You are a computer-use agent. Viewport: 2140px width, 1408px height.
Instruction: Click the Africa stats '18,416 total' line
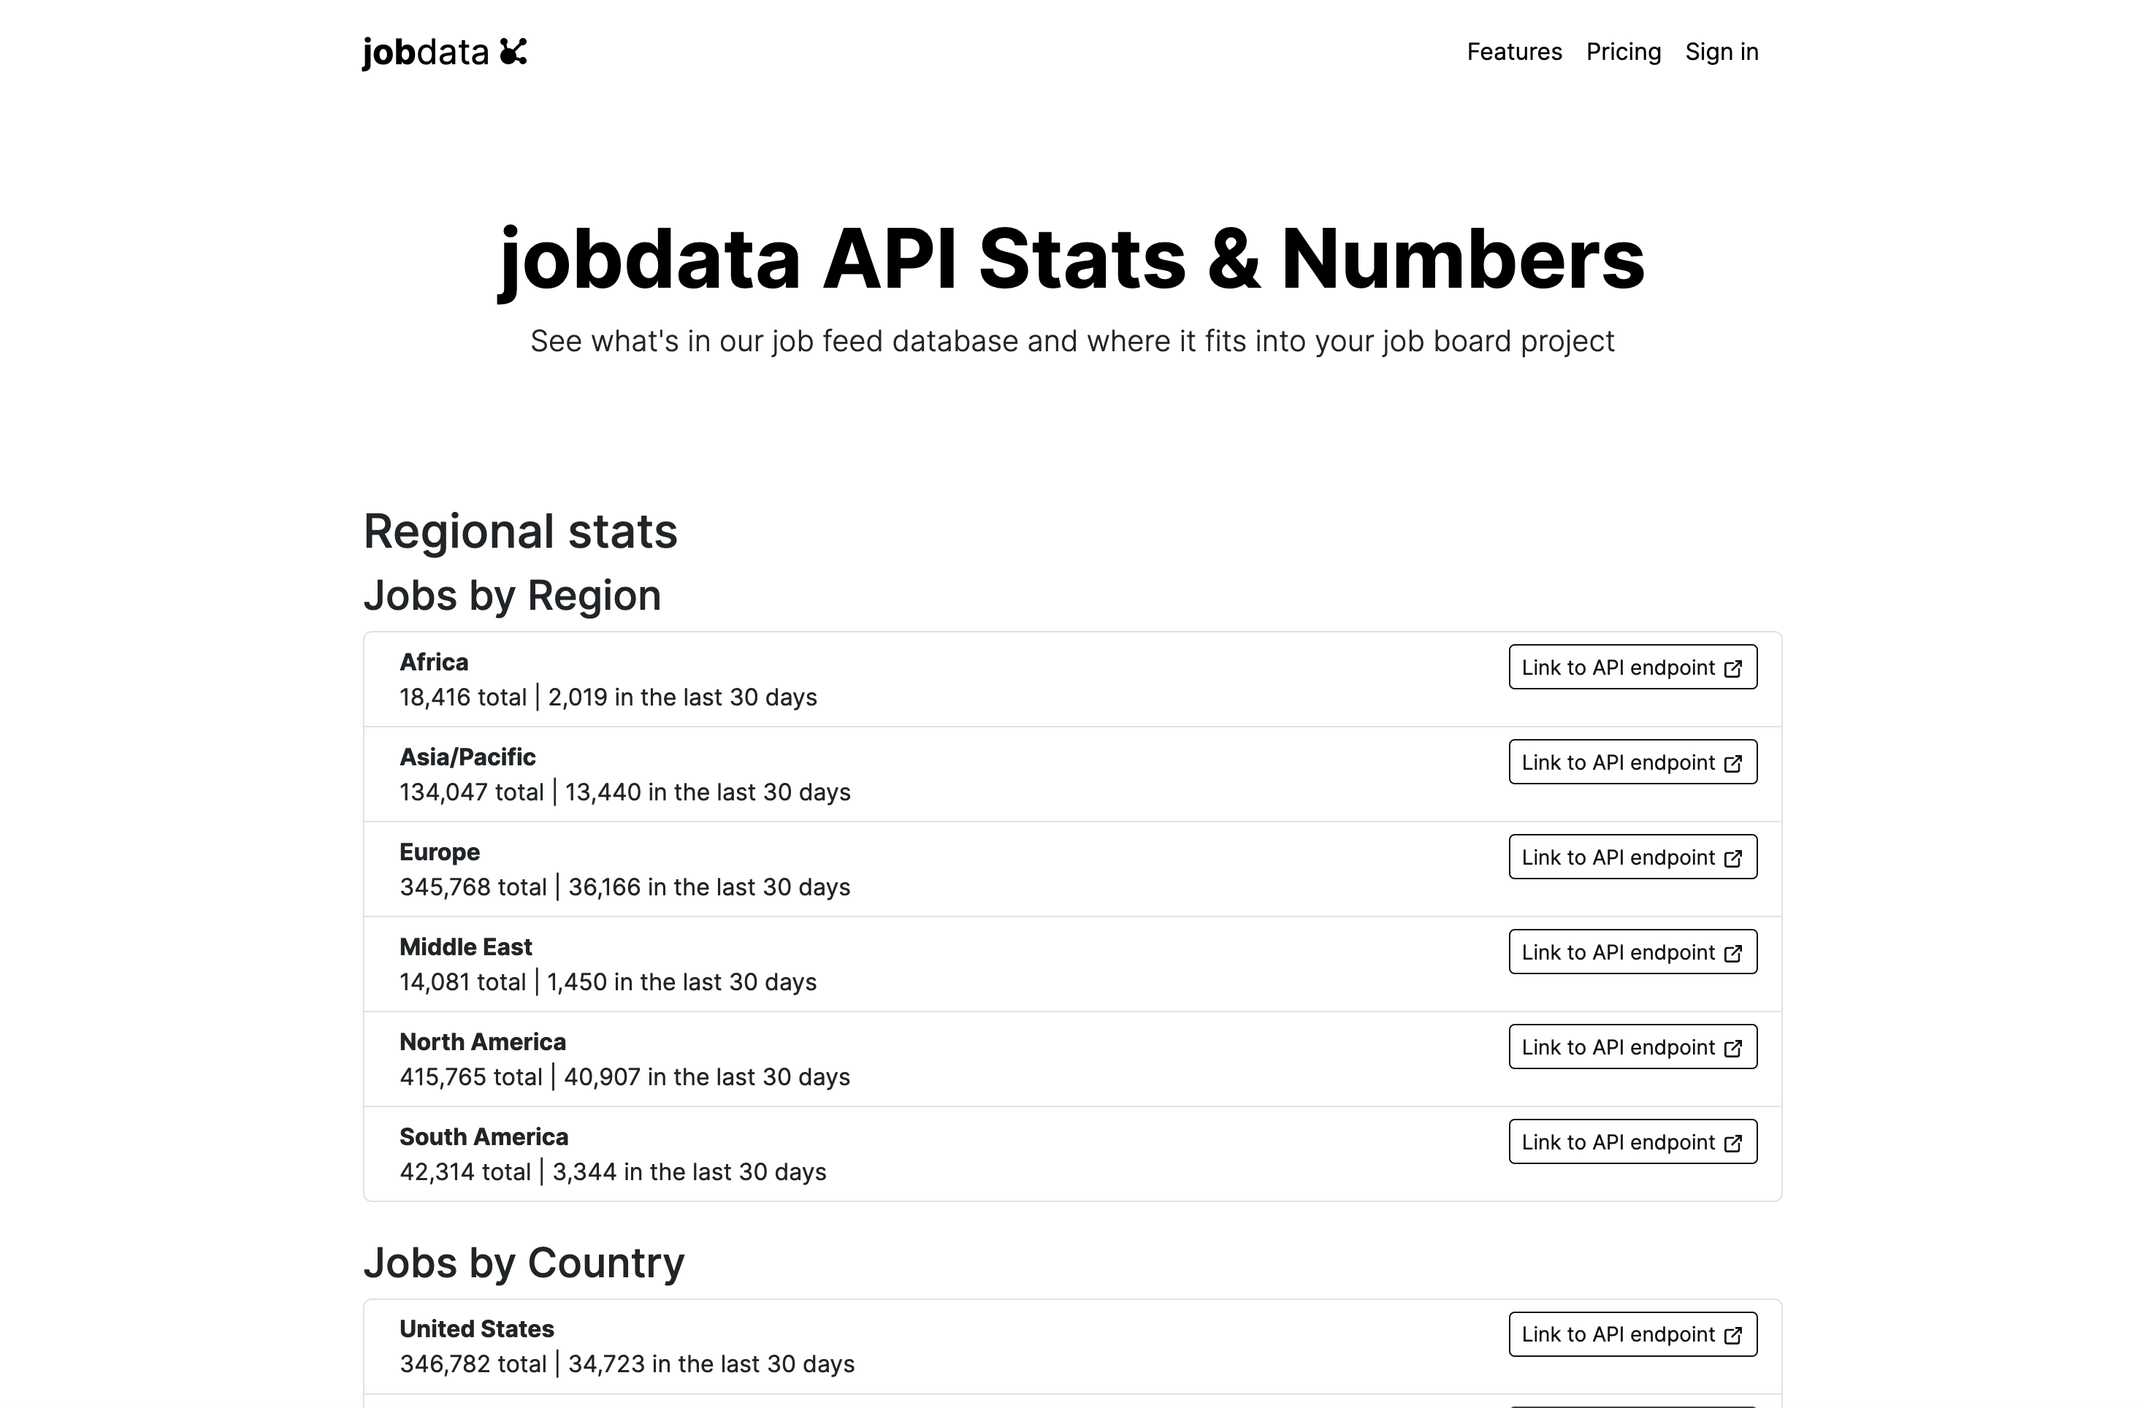coord(608,697)
